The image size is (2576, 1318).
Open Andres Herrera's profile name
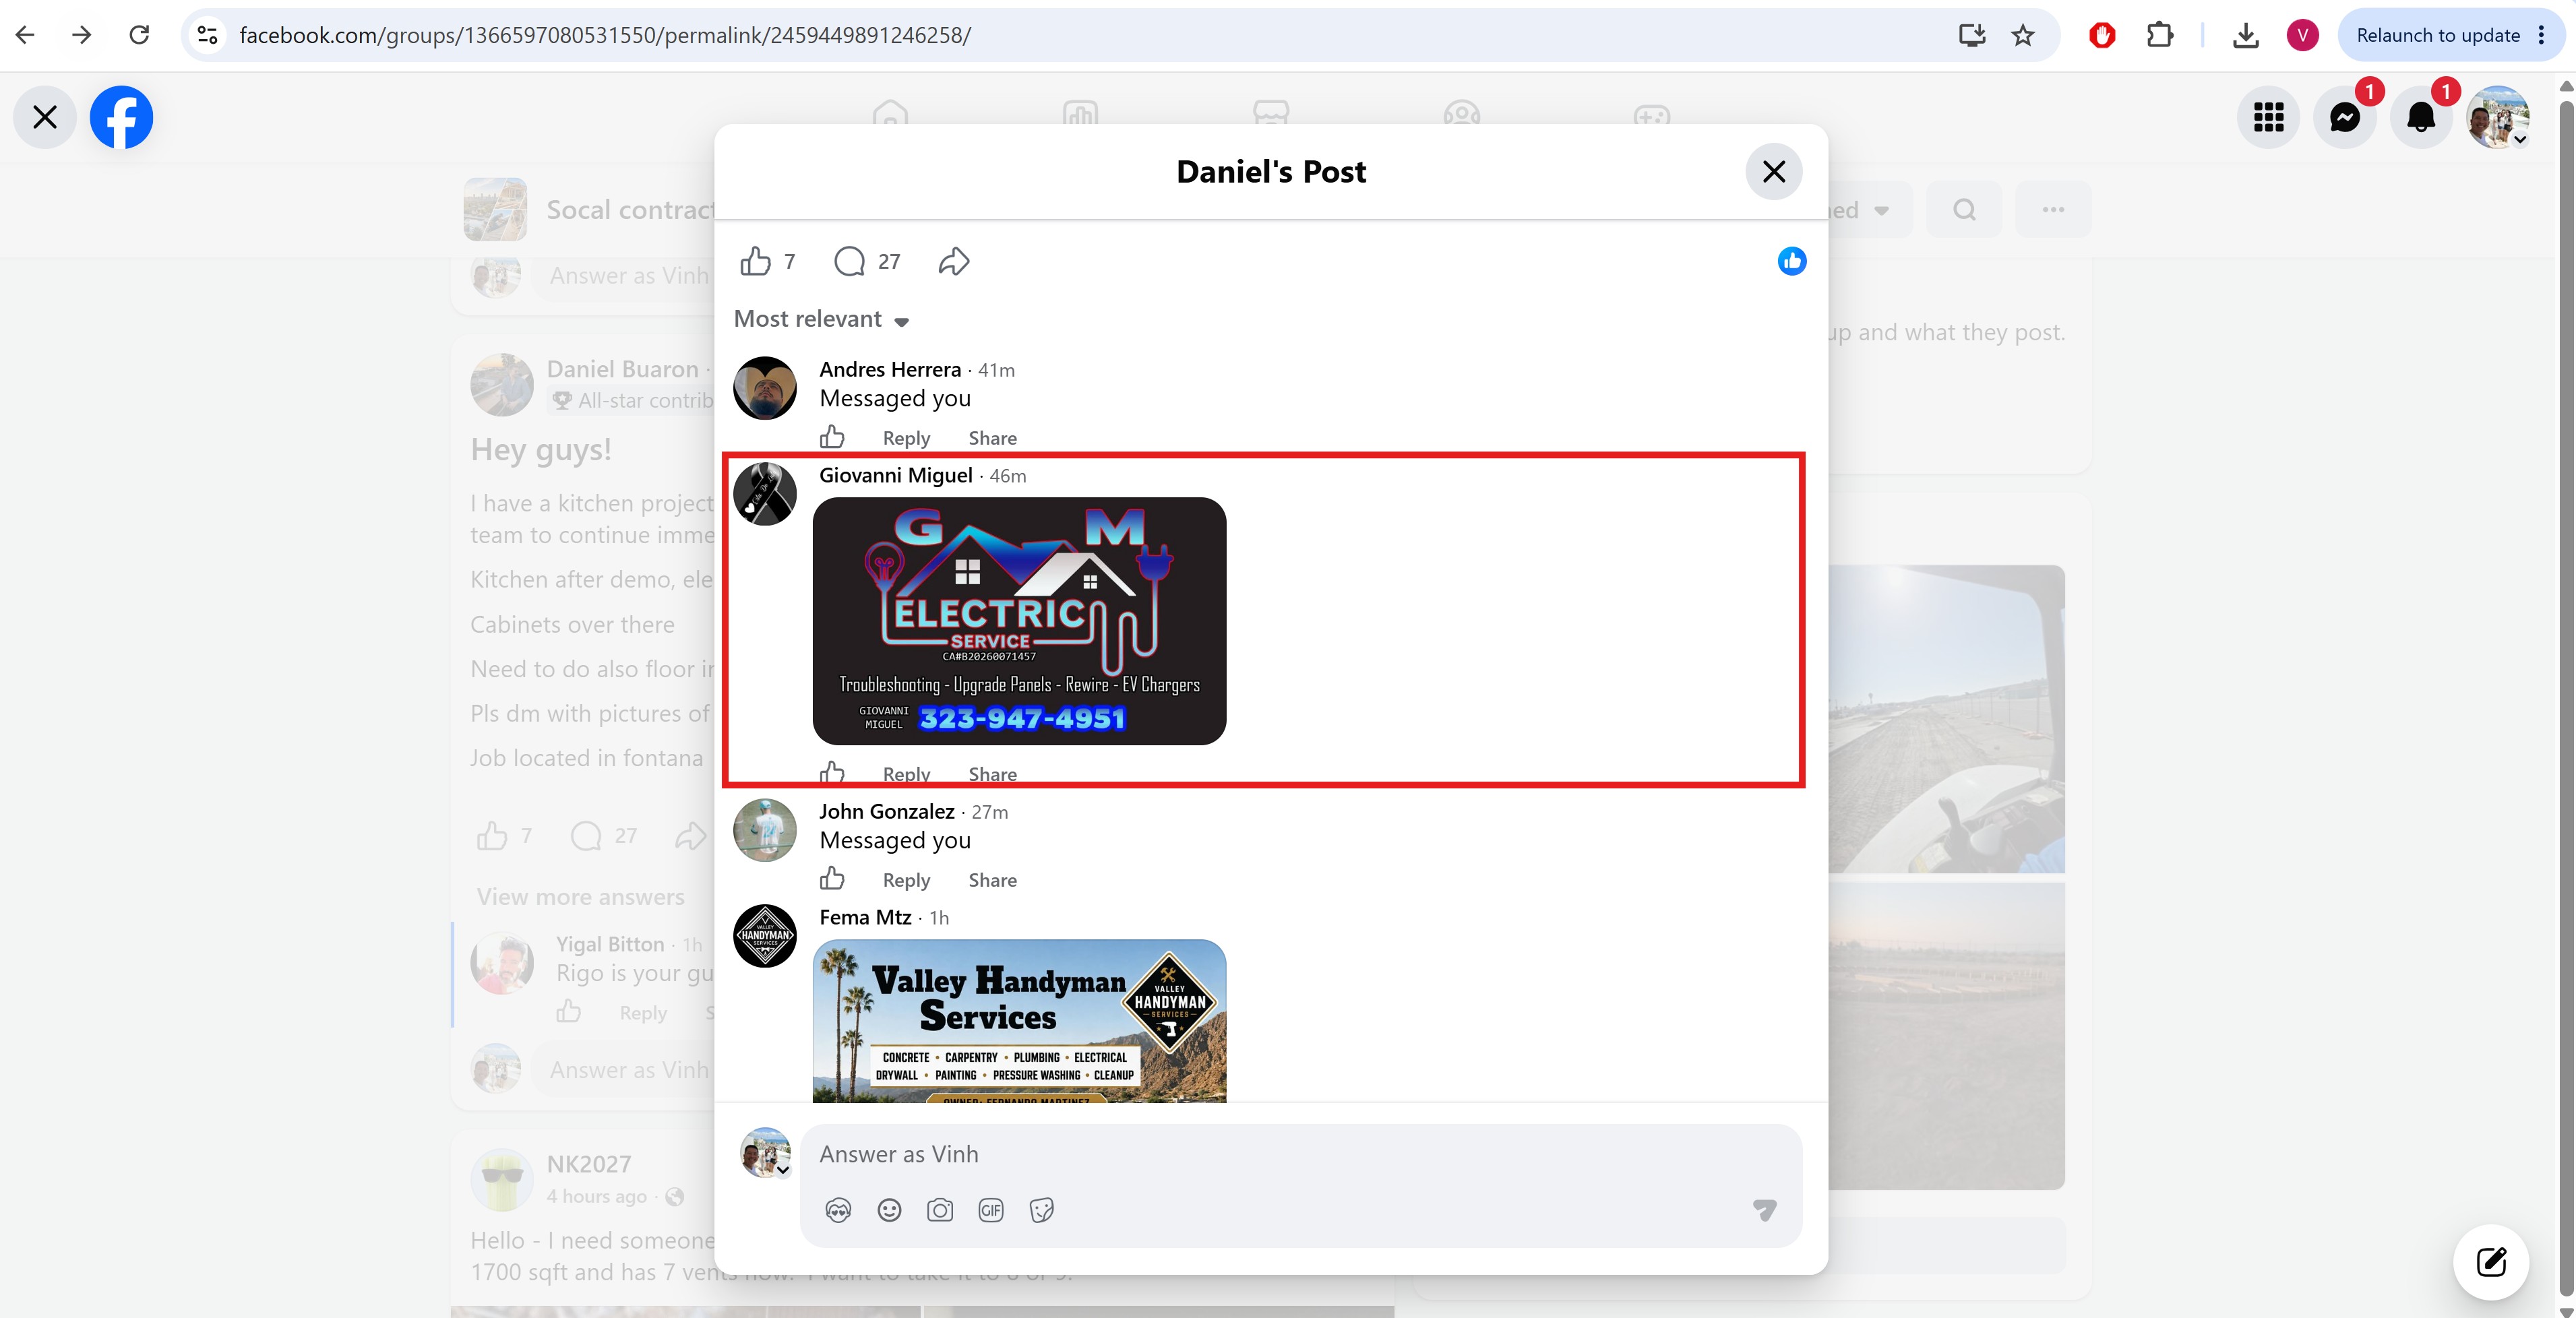[x=890, y=369]
